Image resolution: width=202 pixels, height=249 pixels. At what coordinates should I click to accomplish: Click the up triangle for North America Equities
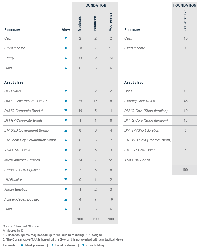(x=66, y=160)
